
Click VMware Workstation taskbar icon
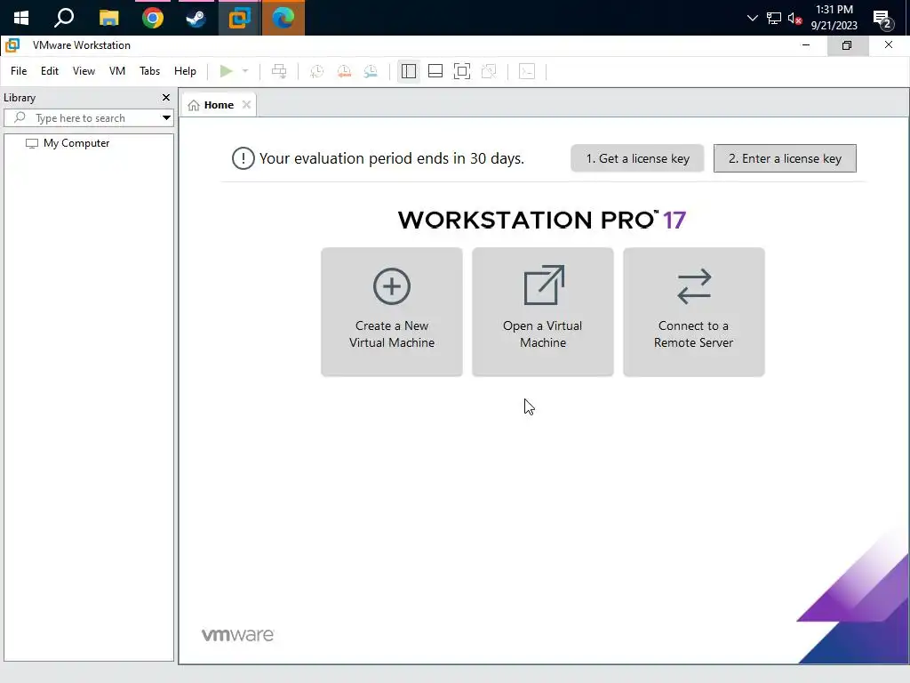(x=239, y=18)
